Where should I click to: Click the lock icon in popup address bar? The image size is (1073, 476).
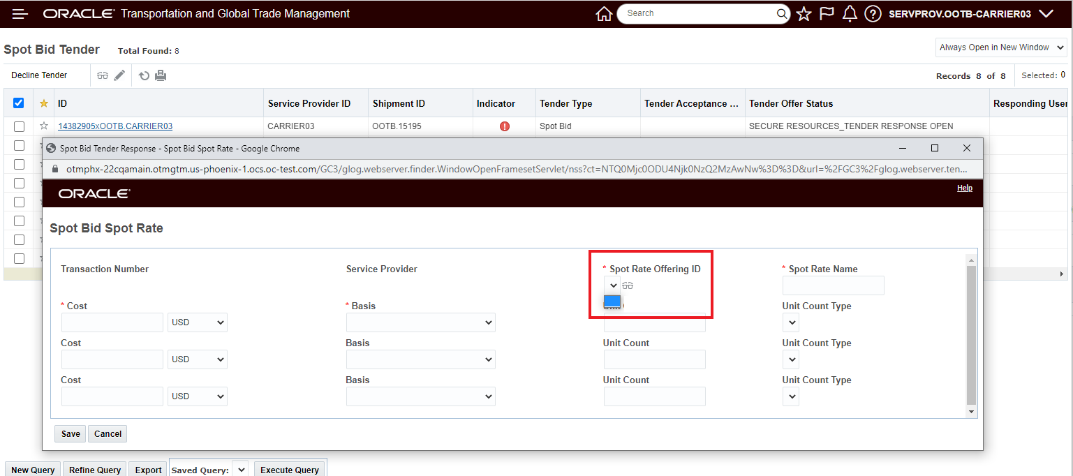point(57,168)
